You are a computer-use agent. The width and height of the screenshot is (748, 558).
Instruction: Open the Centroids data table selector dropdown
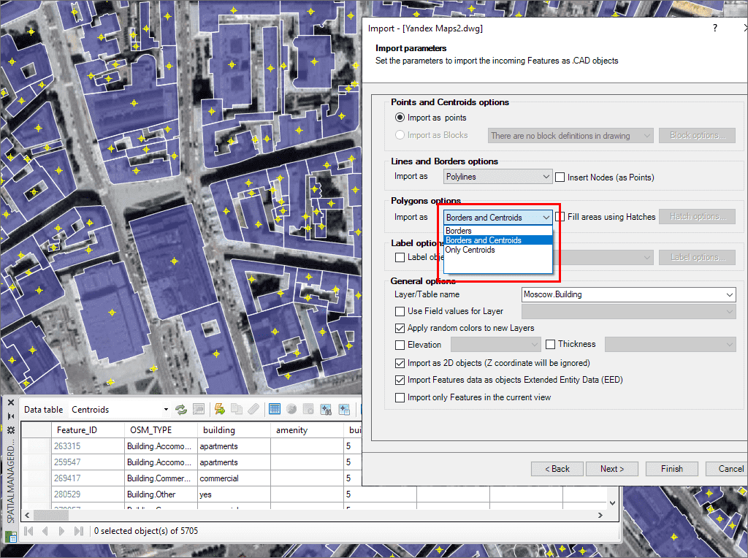[x=166, y=410]
